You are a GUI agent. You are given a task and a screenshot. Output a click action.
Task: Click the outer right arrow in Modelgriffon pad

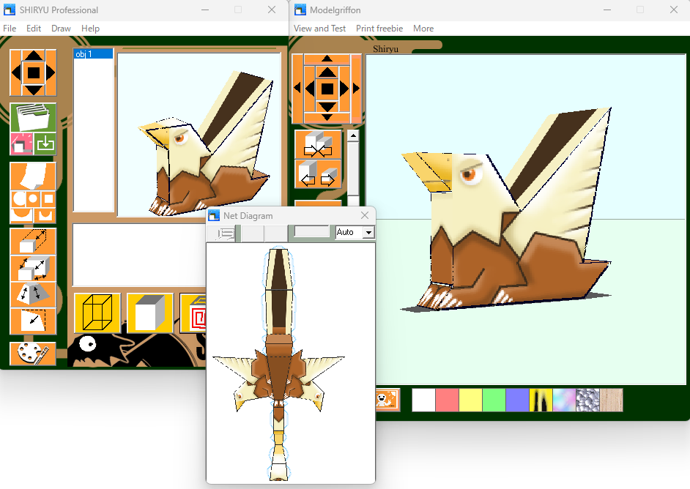pyautogui.click(x=356, y=89)
